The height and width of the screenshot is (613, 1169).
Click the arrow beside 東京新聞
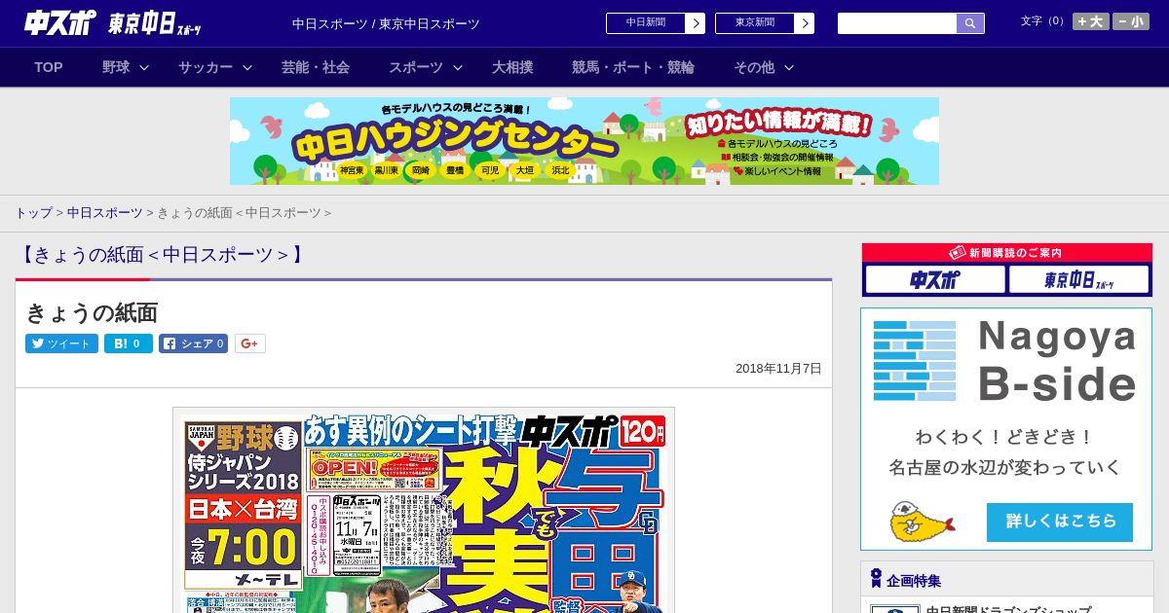805,23
